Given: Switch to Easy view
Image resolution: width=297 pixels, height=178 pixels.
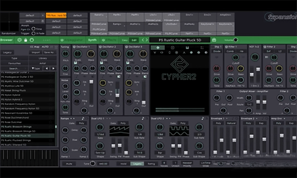Looking at the screenshot, I should pyautogui.click(x=125, y=40).
